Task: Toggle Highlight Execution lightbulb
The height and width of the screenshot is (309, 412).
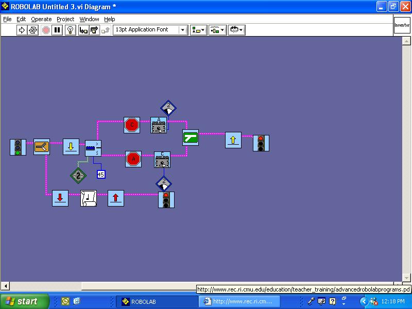Action: pos(70,30)
